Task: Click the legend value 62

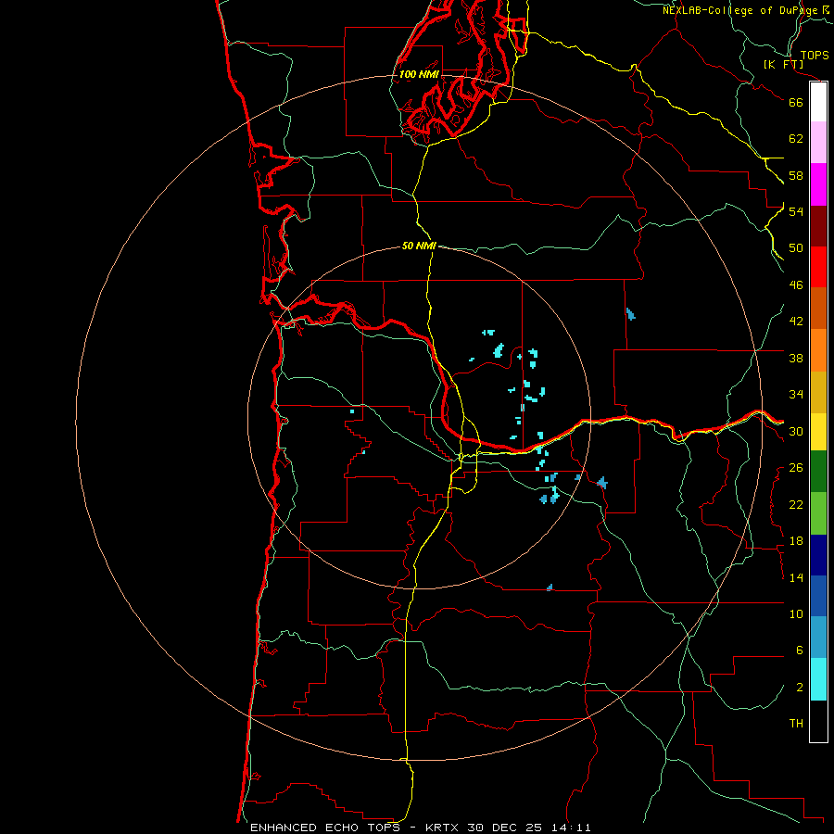Action: point(796,139)
